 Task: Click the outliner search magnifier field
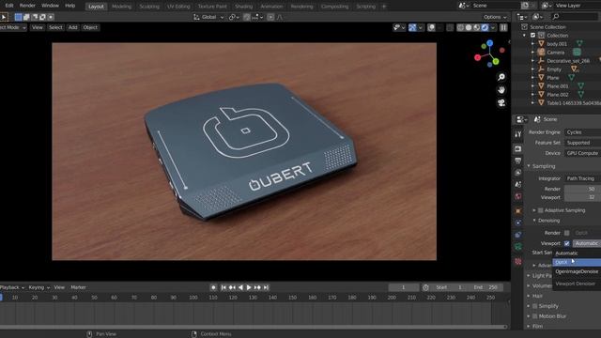point(575,17)
